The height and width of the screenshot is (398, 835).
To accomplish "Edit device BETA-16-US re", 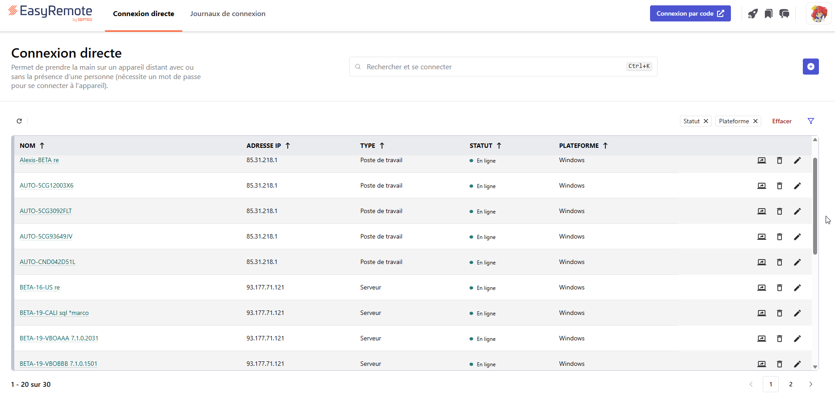I will point(797,288).
